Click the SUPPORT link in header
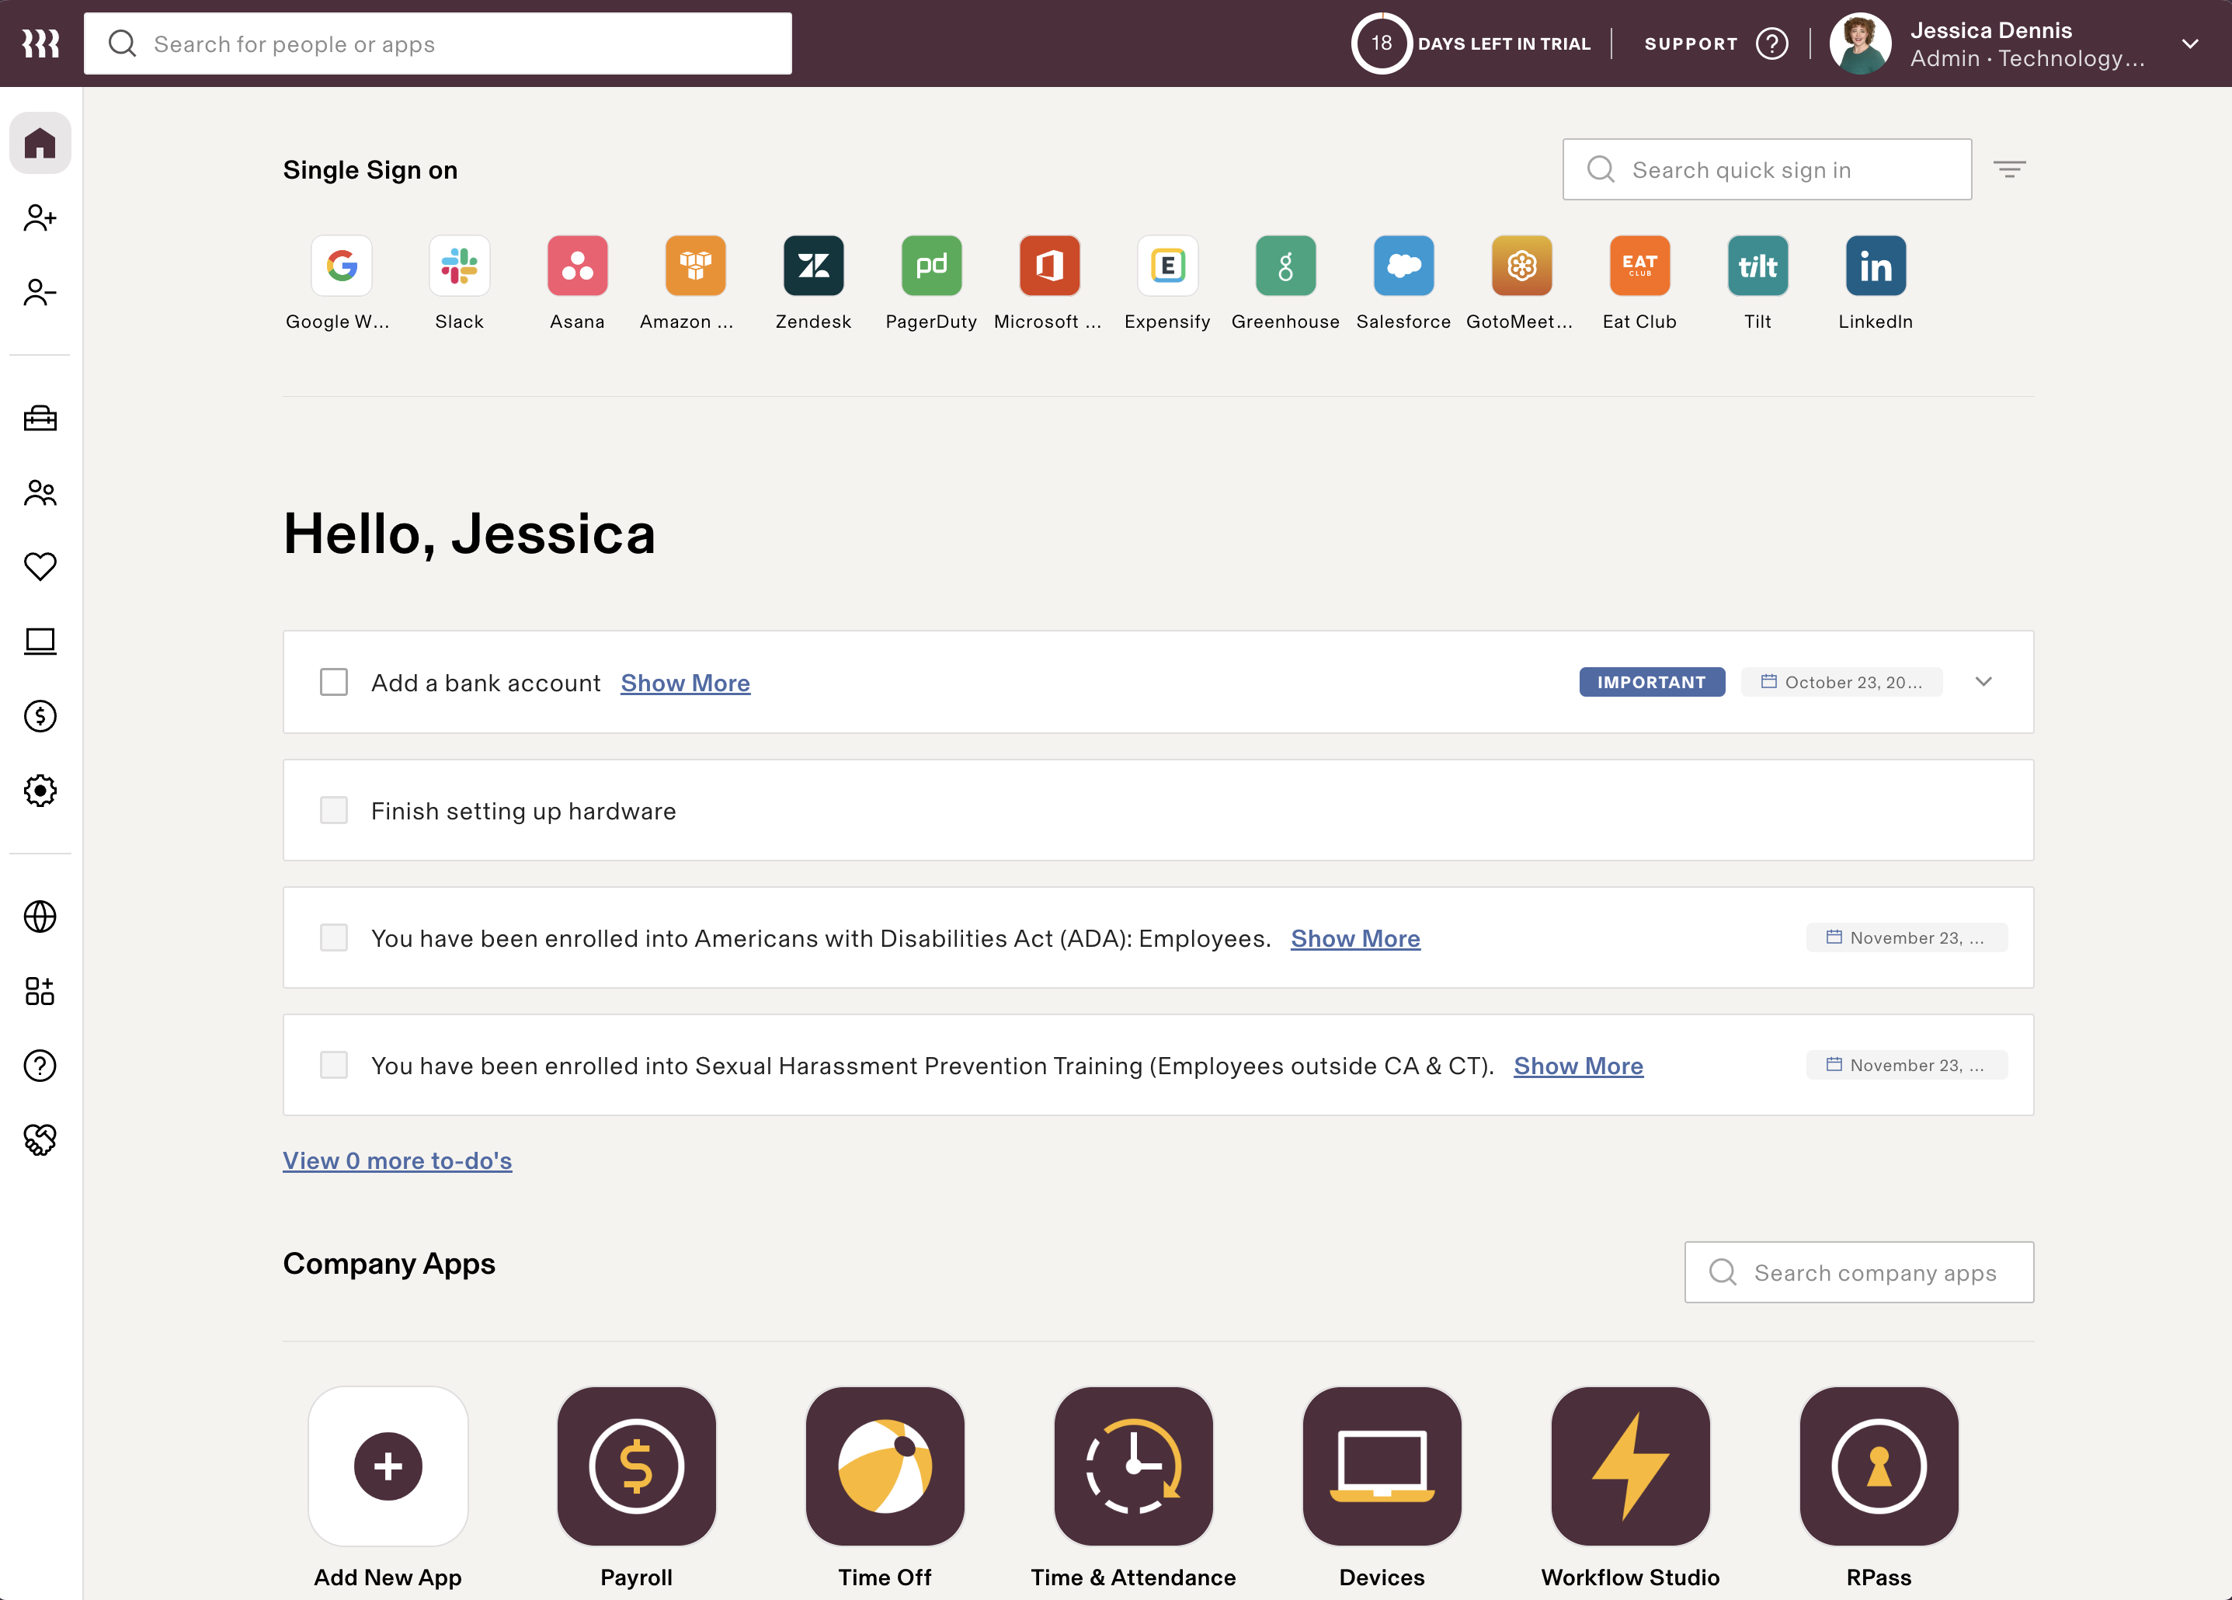Screen dimensions: 2232x1600 tap(1691, 43)
